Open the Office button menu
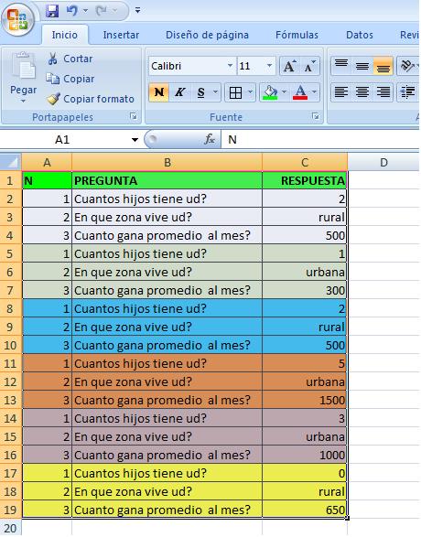 (x=17, y=20)
